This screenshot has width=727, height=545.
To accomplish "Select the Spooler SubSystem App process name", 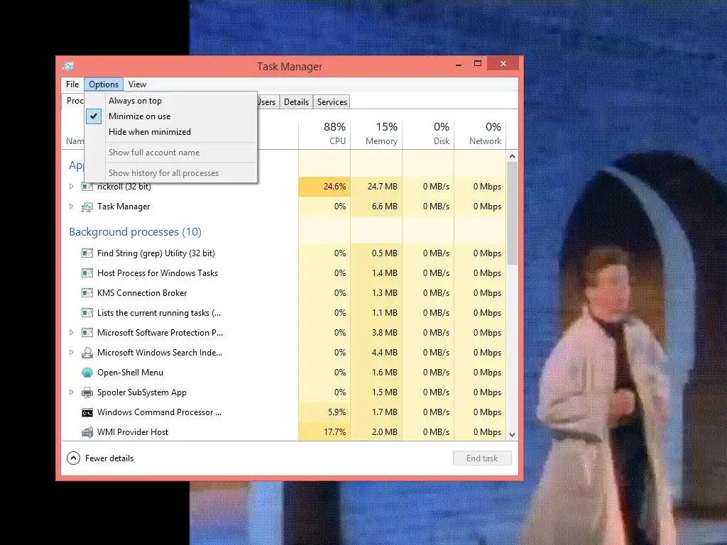I will tap(142, 392).
